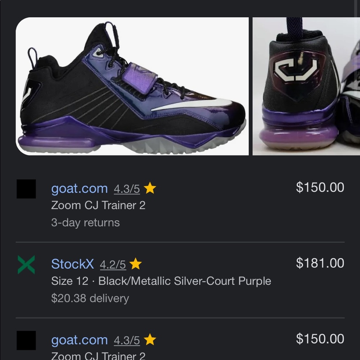Click the black seller icon beside 3-day returns listing
The height and width of the screenshot is (360, 360).
pos(26,189)
